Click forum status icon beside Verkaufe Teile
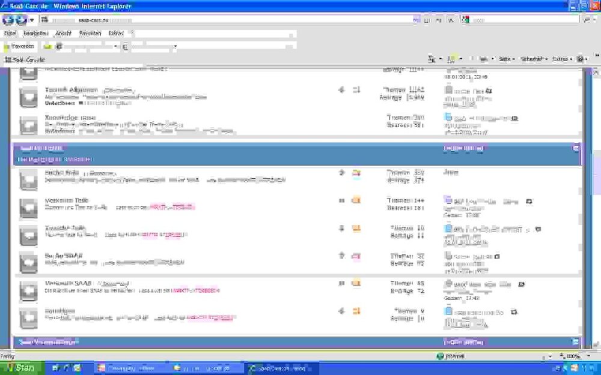 pos(29,208)
